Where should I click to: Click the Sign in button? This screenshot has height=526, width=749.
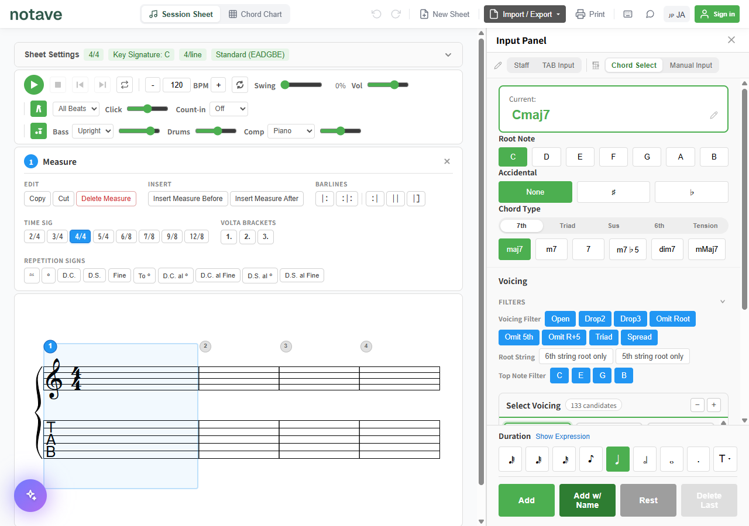[717, 14]
